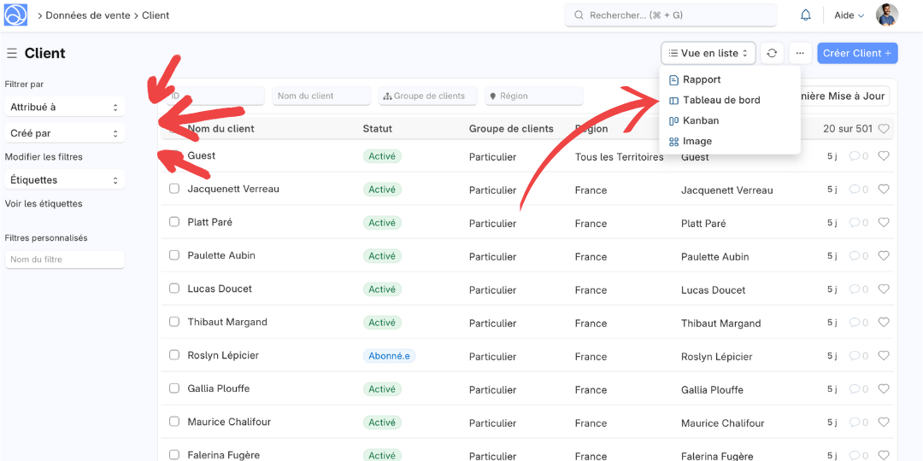
Task: Expand the Étiquettes dropdown in sidebar
Action: click(65, 180)
